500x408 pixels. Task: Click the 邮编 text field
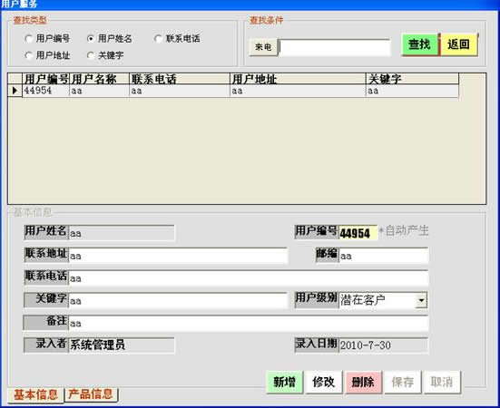(384, 256)
